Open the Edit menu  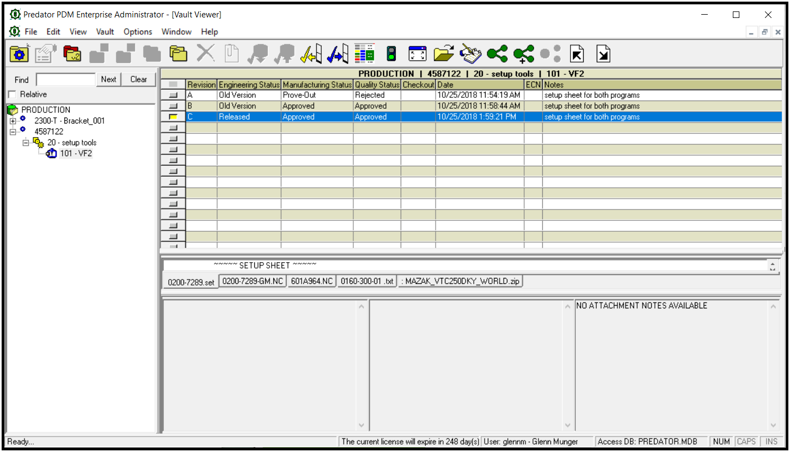pyautogui.click(x=53, y=32)
